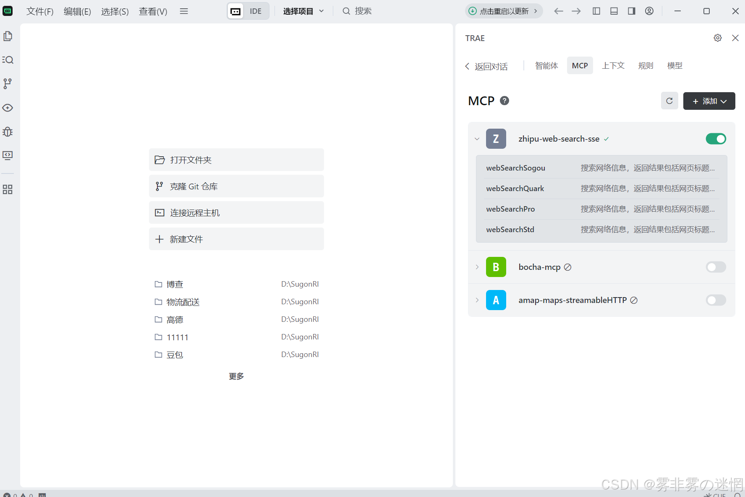This screenshot has height=497, width=745.
Task: Open the Search panel in activity bar
Action: tap(8, 60)
